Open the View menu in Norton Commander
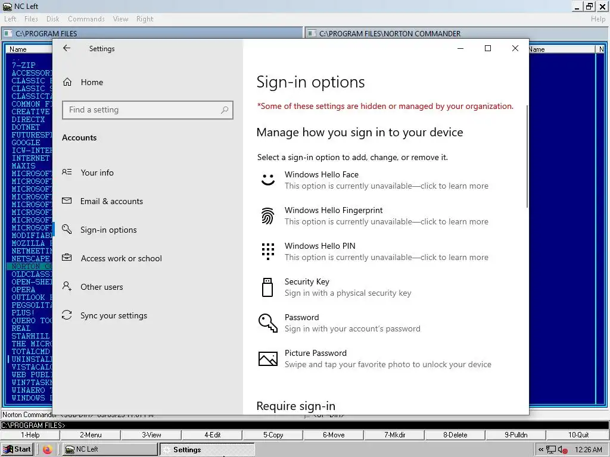 point(120,19)
